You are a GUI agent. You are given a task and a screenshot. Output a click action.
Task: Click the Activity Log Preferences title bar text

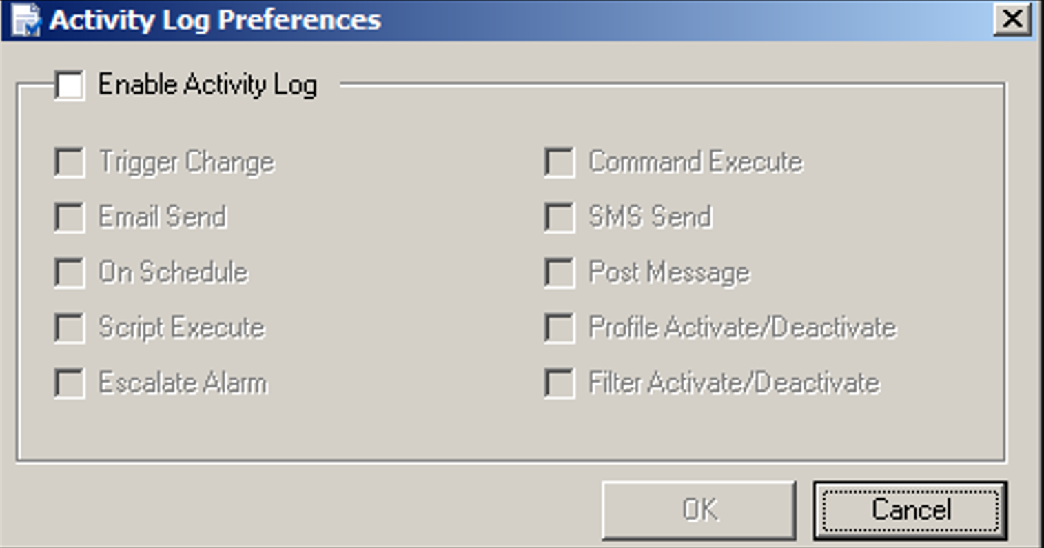[x=215, y=20]
